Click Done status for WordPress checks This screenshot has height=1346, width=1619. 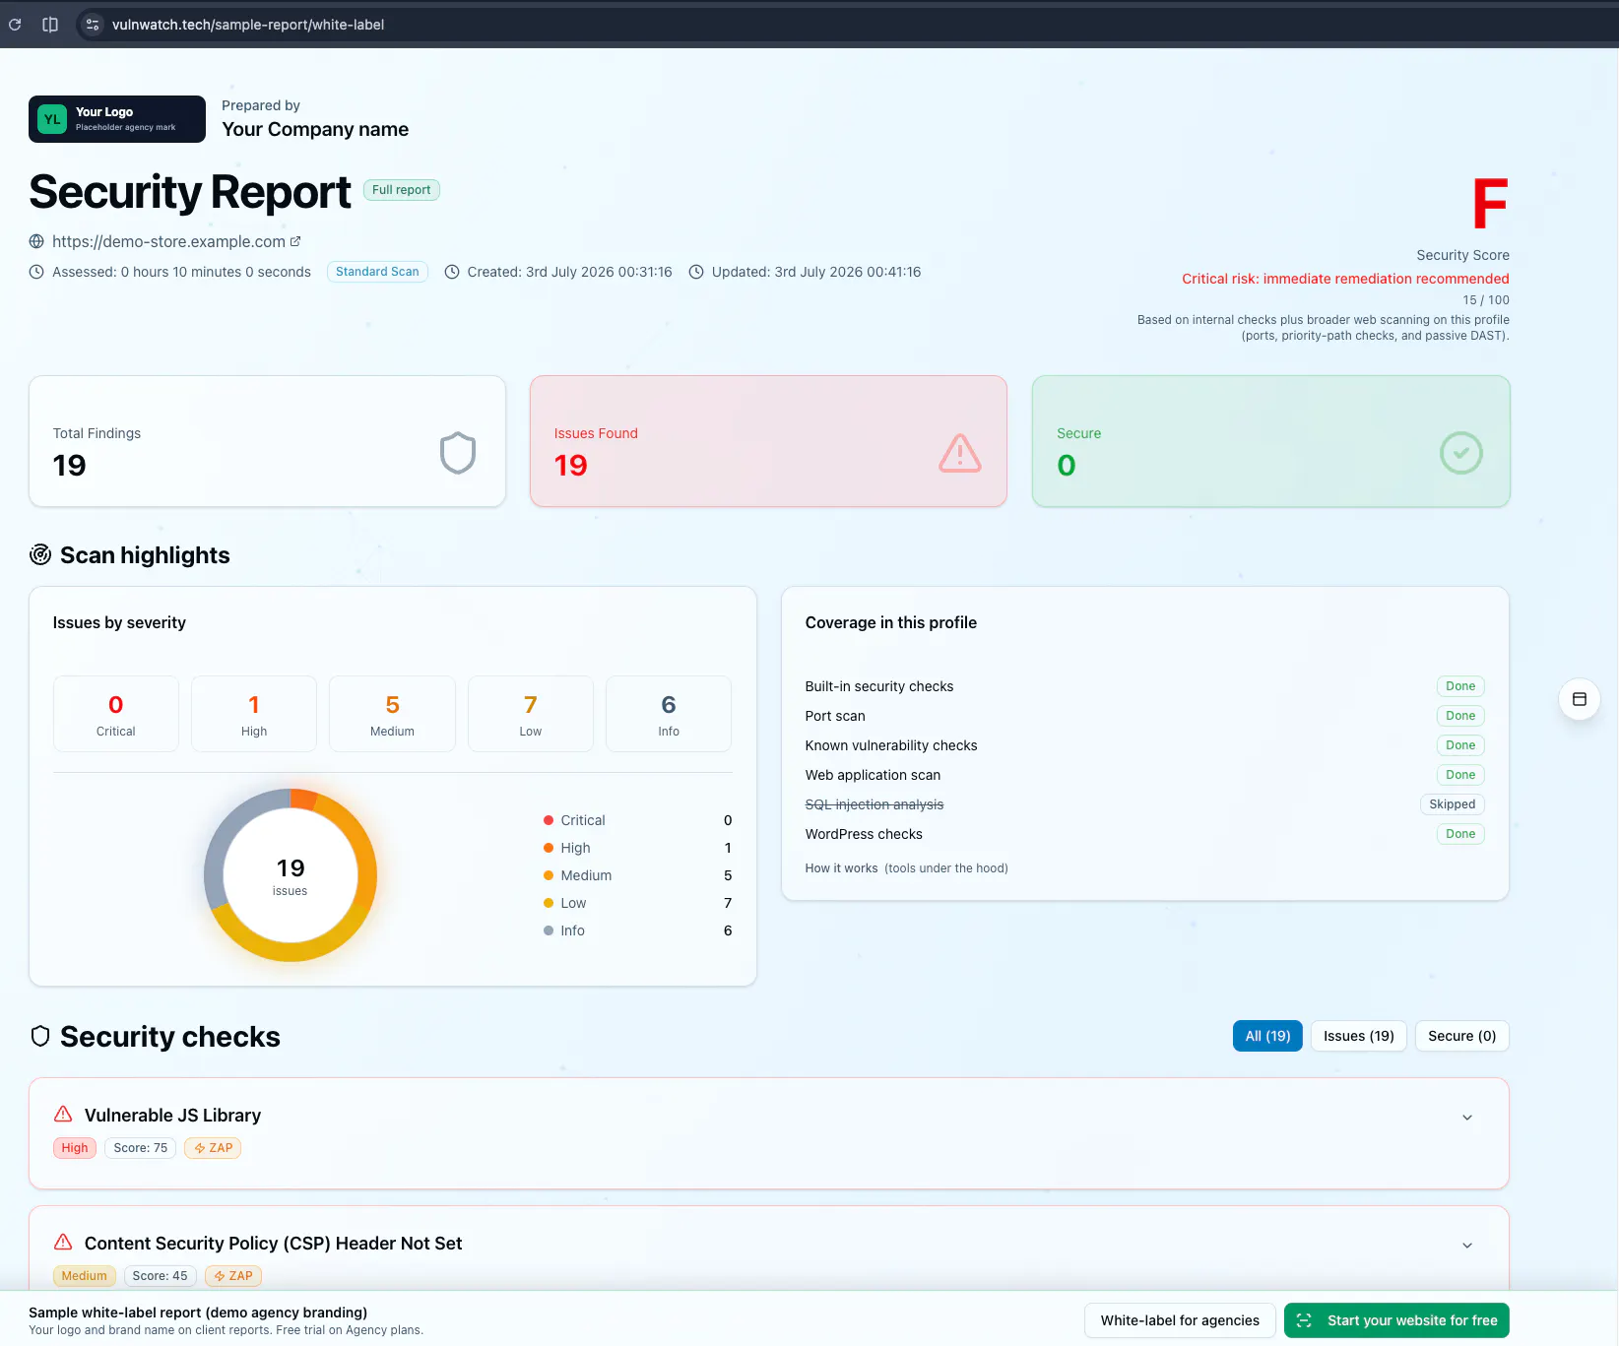coord(1460,834)
